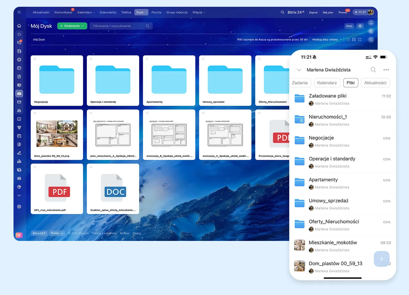This screenshot has width=409, height=295.
Task: Open the 'Według daty zmiany' sort dropdown
Action: (x=327, y=40)
